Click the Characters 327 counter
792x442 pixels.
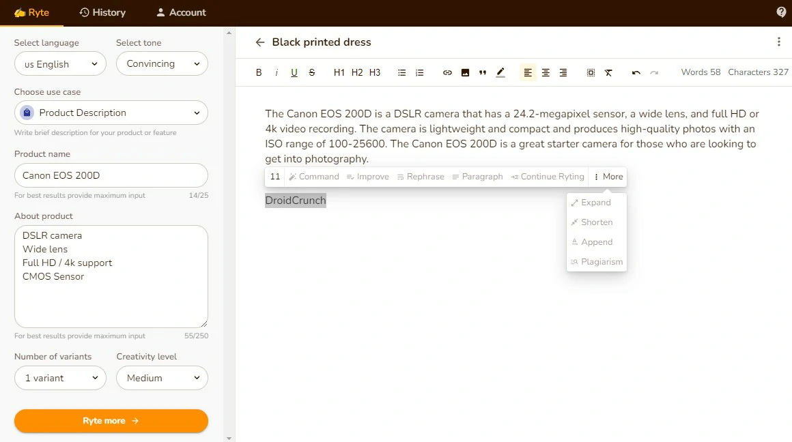pyautogui.click(x=758, y=72)
